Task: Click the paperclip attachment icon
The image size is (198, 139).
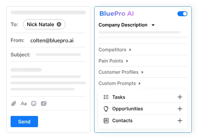Action: pyautogui.click(x=14, y=103)
